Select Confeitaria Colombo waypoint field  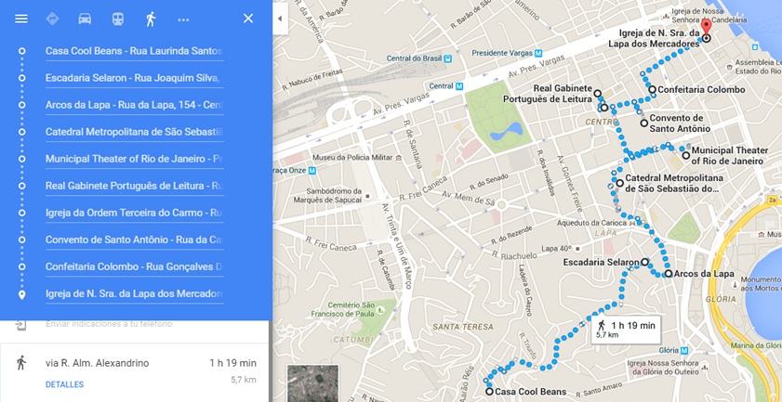[134, 266]
